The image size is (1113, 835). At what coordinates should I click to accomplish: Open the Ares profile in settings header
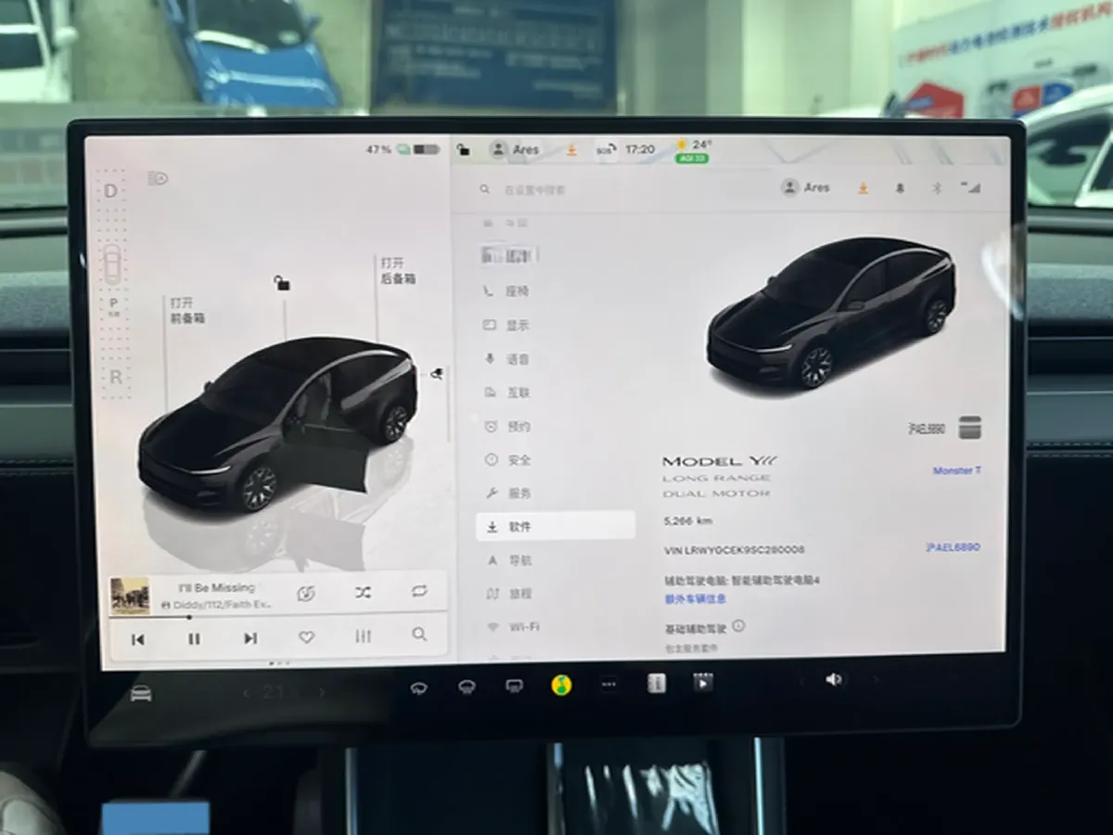click(x=806, y=187)
